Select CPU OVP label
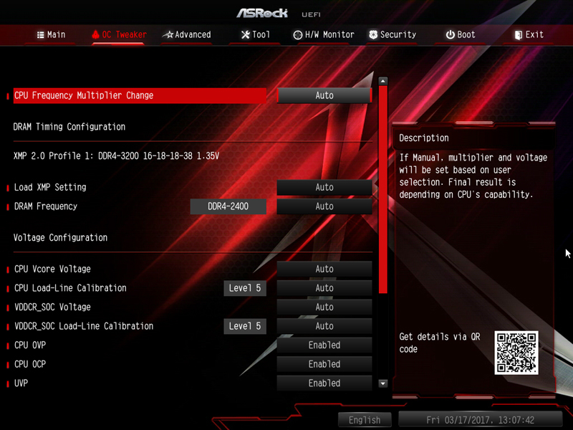The height and width of the screenshot is (430, 573). [x=30, y=345]
